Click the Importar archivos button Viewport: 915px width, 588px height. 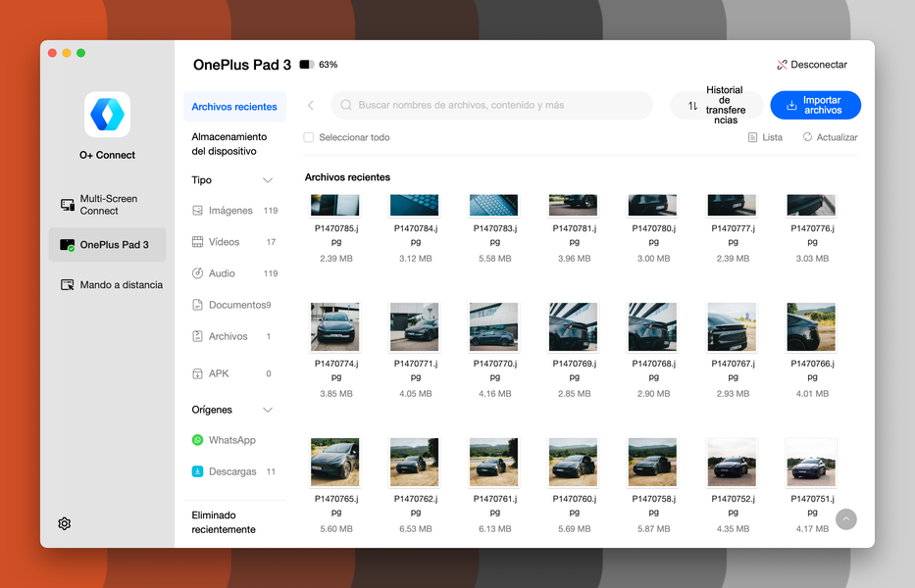point(816,105)
